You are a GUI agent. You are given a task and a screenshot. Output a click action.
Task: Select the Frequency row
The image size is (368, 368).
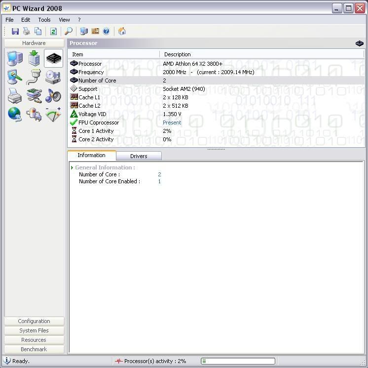pos(216,72)
